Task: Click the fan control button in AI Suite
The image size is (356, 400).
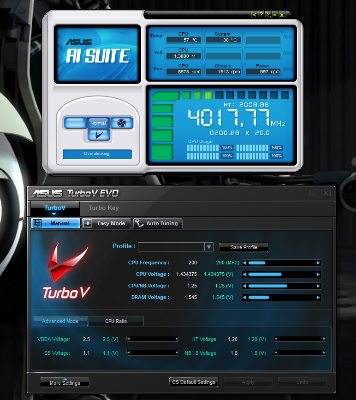Action: pos(122,123)
